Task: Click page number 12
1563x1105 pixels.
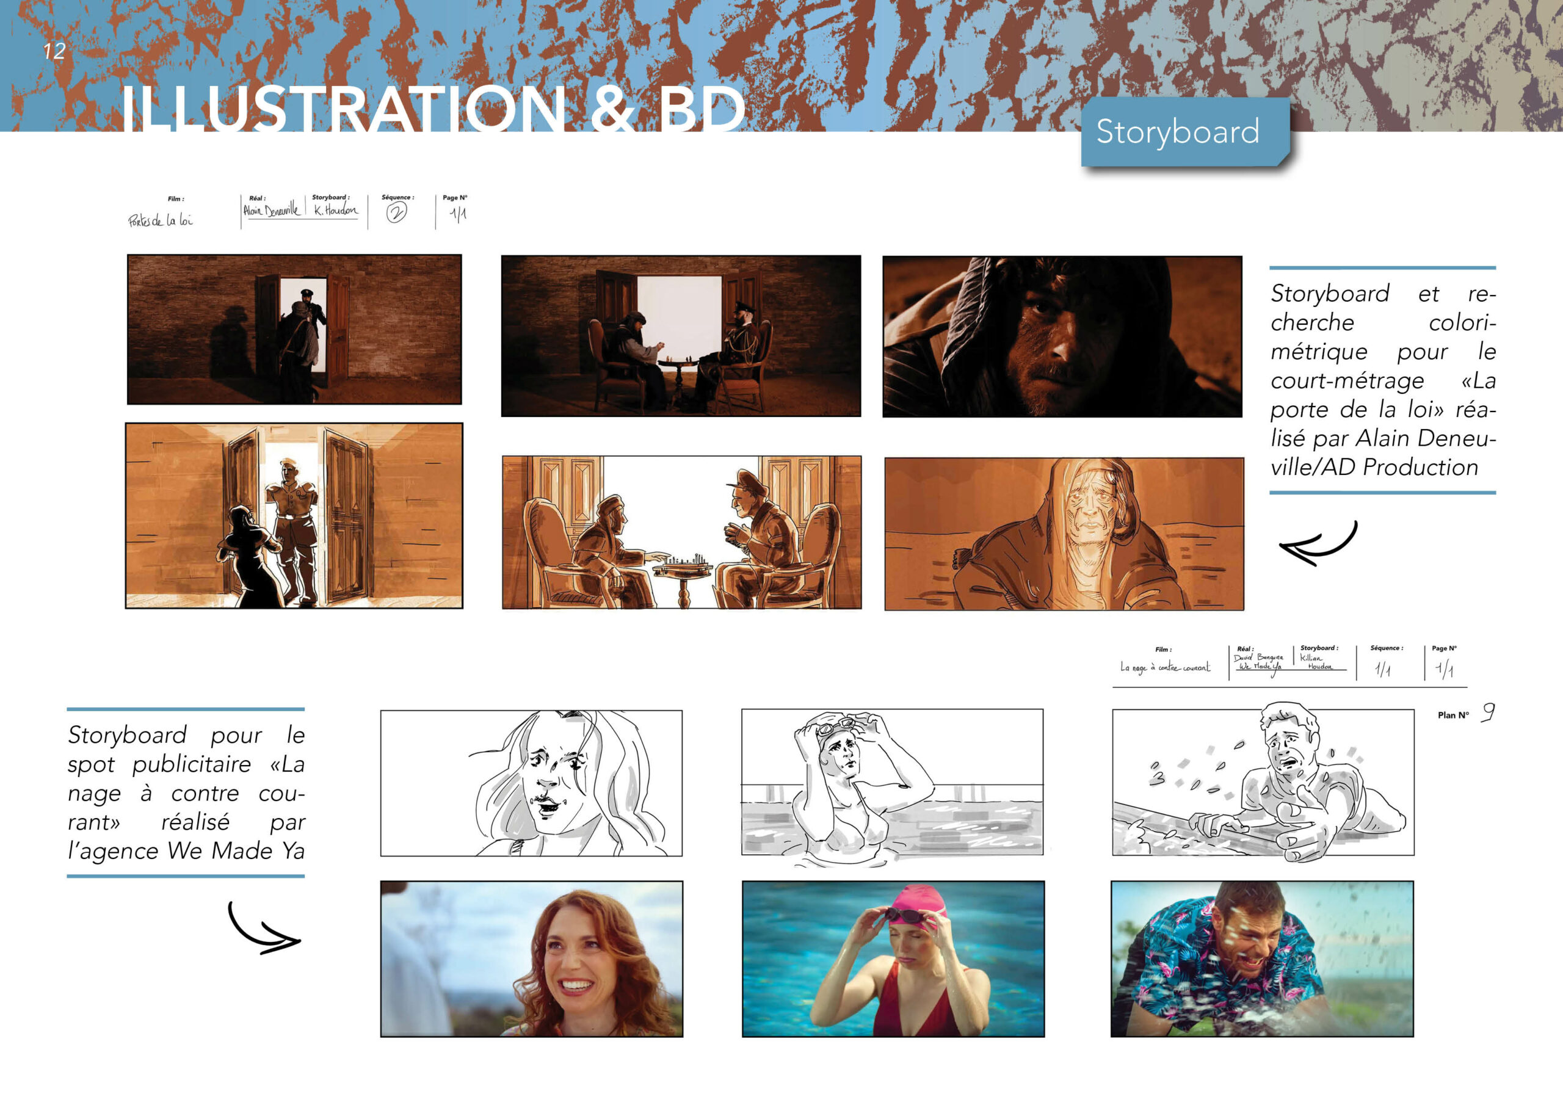Action: (x=54, y=51)
